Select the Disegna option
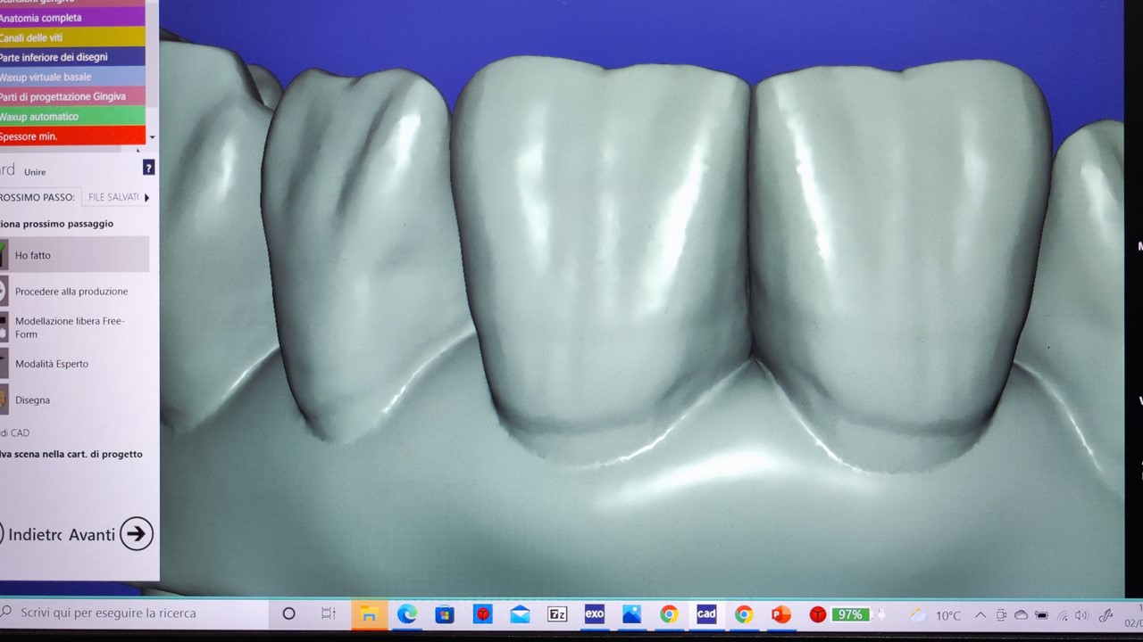The height and width of the screenshot is (642, 1143). (x=33, y=400)
